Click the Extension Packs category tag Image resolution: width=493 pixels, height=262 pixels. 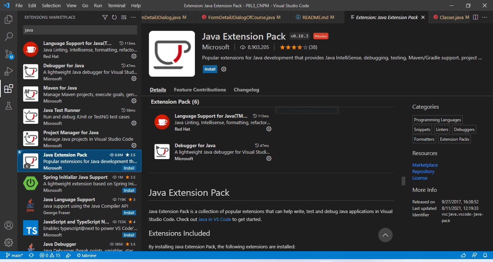[454, 139]
